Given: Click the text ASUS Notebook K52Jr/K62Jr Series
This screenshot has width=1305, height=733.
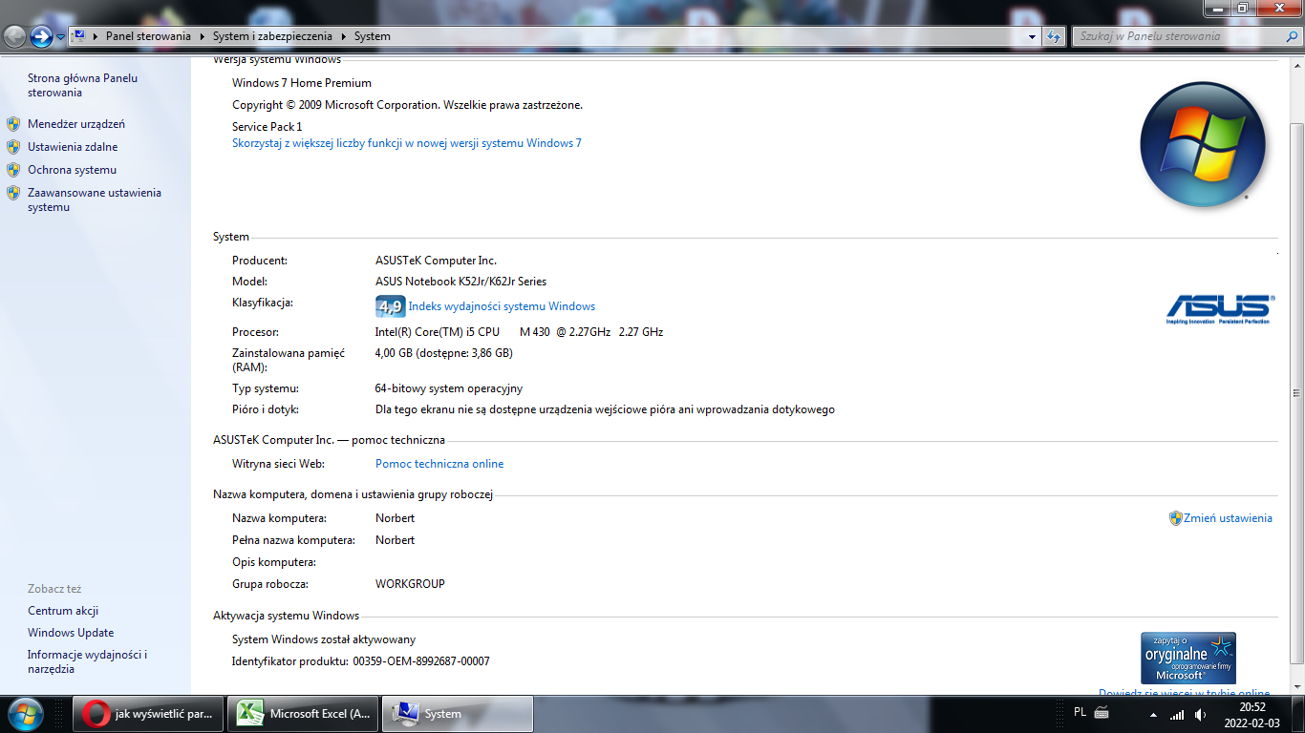Looking at the screenshot, I should (460, 282).
